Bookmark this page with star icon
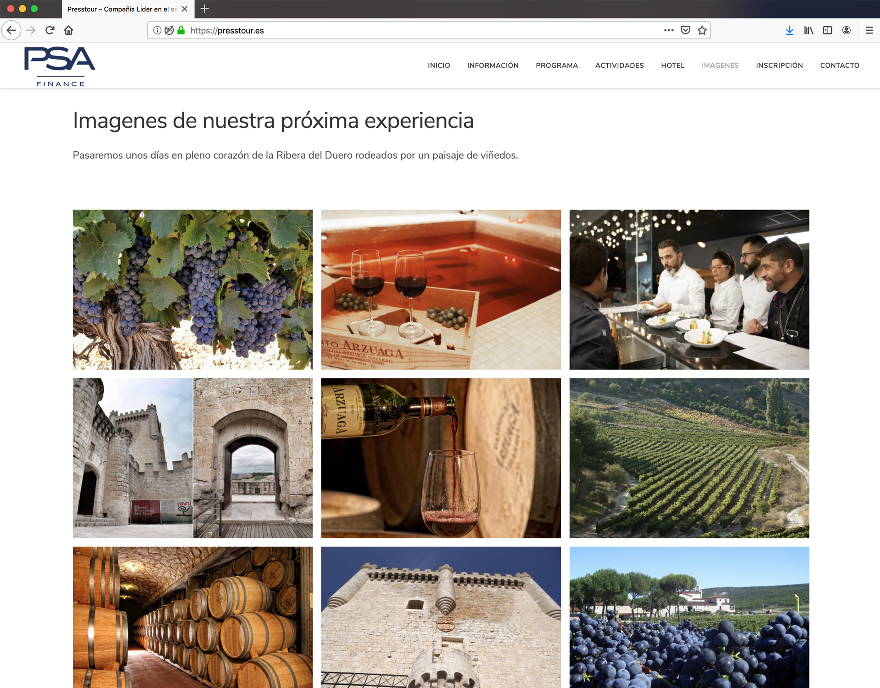The height and width of the screenshot is (688, 880). (702, 30)
